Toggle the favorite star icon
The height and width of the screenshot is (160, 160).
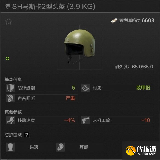8,21
